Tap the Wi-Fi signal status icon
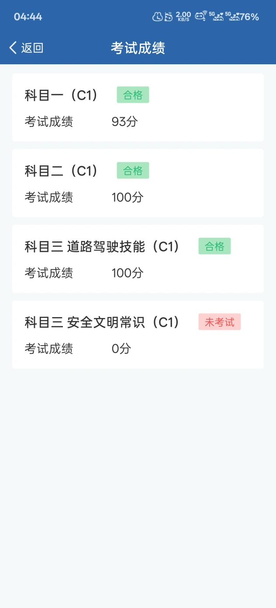The width and height of the screenshot is (276, 608). [x=201, y=16]
